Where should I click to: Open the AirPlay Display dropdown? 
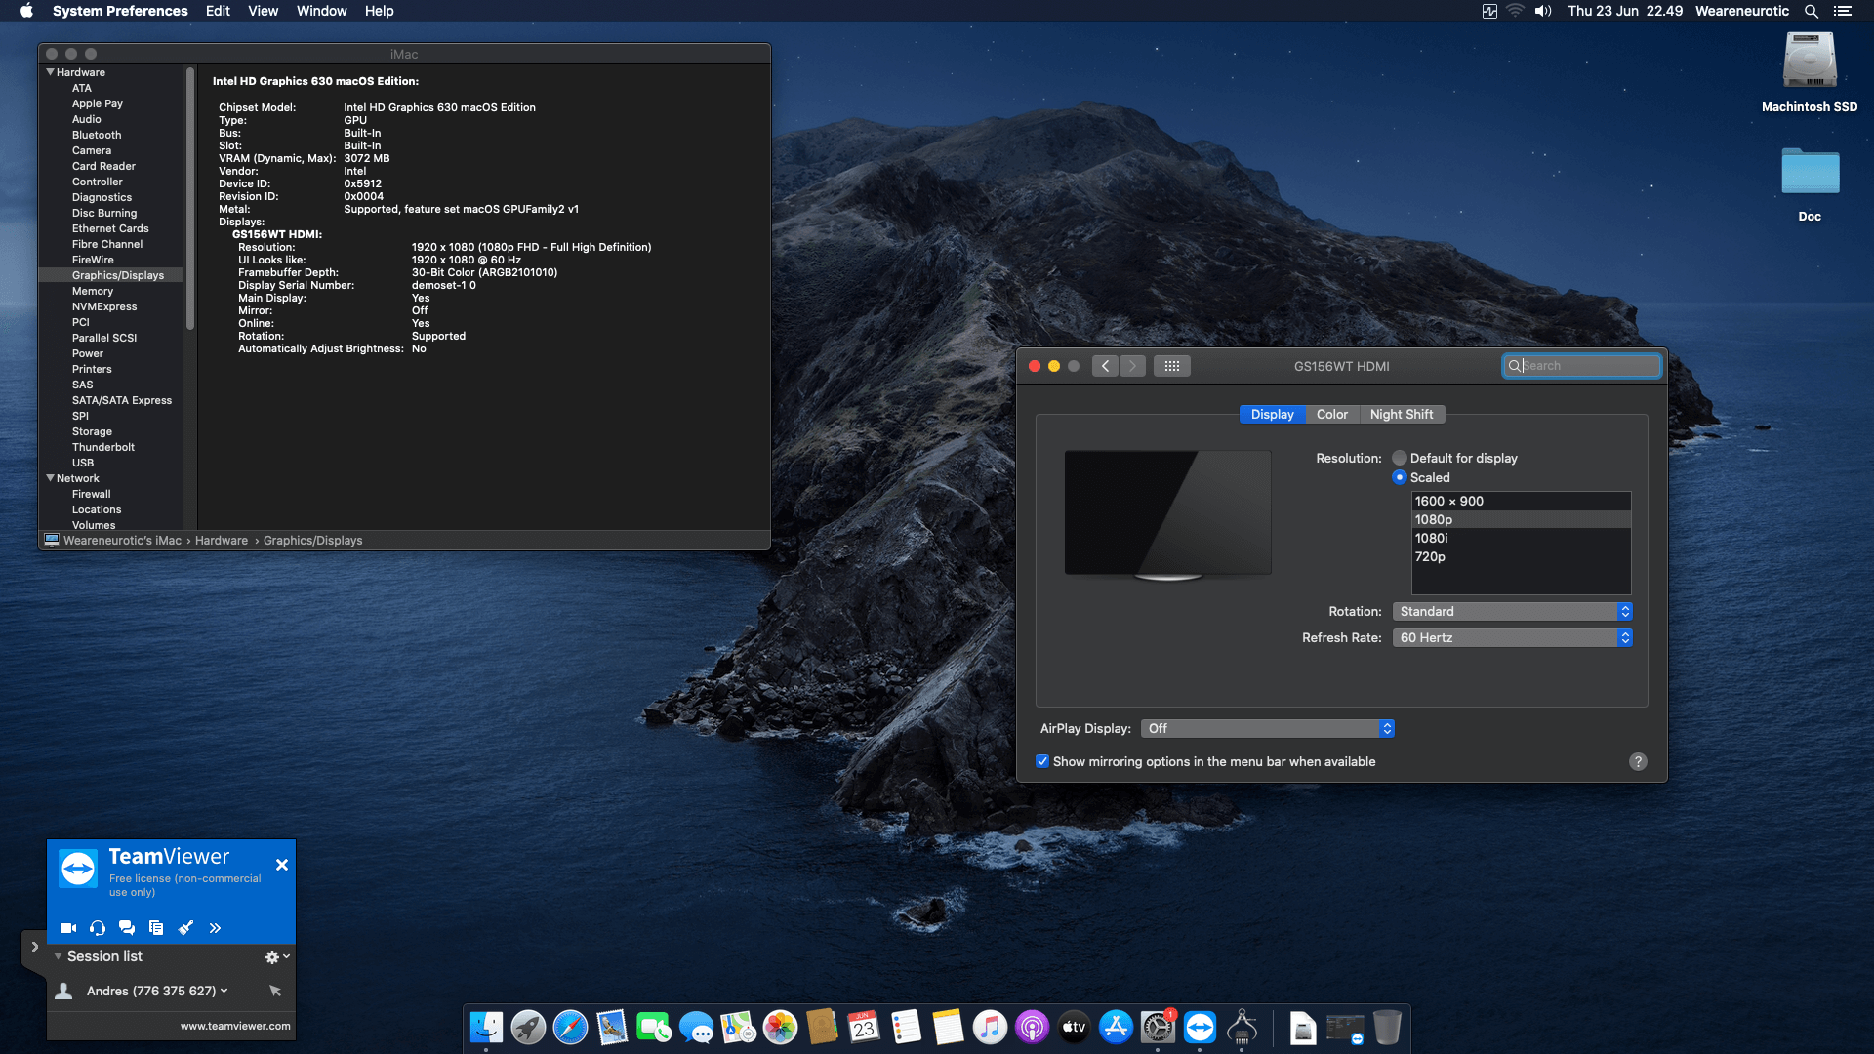point(1267,728)
